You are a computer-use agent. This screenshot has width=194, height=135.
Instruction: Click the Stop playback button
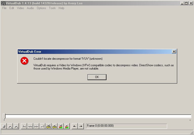click(4, 126)
